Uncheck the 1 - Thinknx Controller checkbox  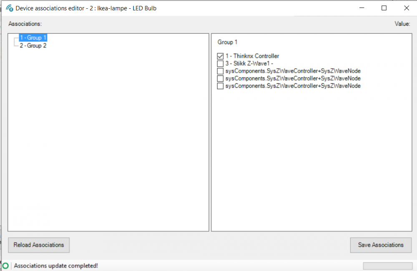[220, 56]
